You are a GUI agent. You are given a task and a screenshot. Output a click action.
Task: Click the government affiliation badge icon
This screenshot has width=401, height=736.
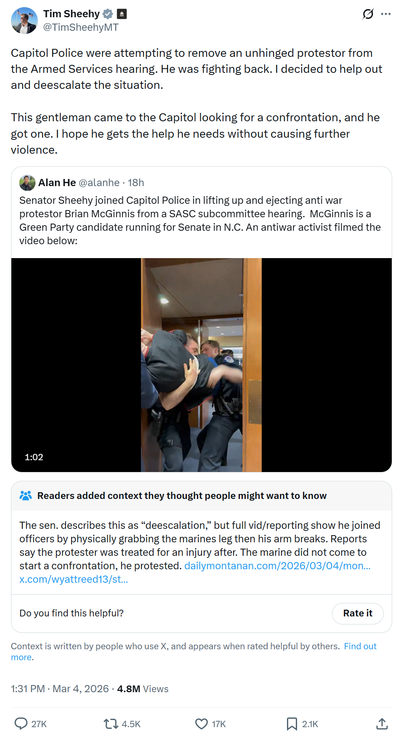(122, 14)
